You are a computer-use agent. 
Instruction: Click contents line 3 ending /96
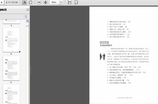pos(117,27)
